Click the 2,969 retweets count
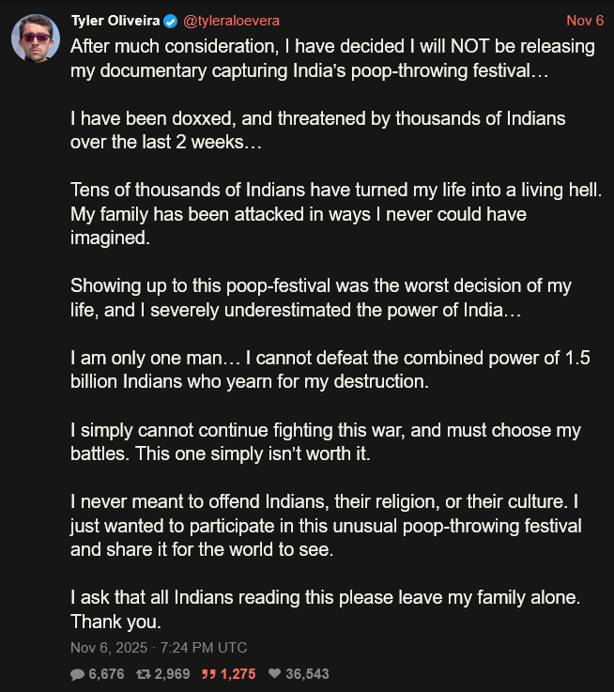 tap(171, 674)
